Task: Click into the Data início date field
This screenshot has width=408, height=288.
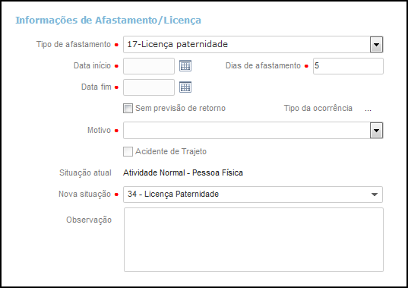Action: [149, 66]
